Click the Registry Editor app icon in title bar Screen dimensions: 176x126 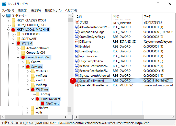(4, 4)
